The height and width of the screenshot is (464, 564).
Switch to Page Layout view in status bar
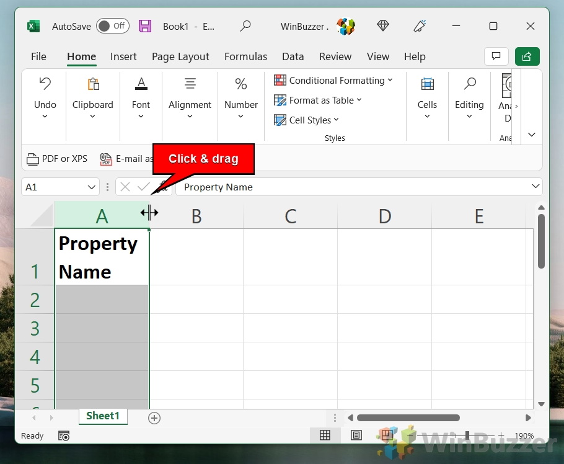pos(356,435)
